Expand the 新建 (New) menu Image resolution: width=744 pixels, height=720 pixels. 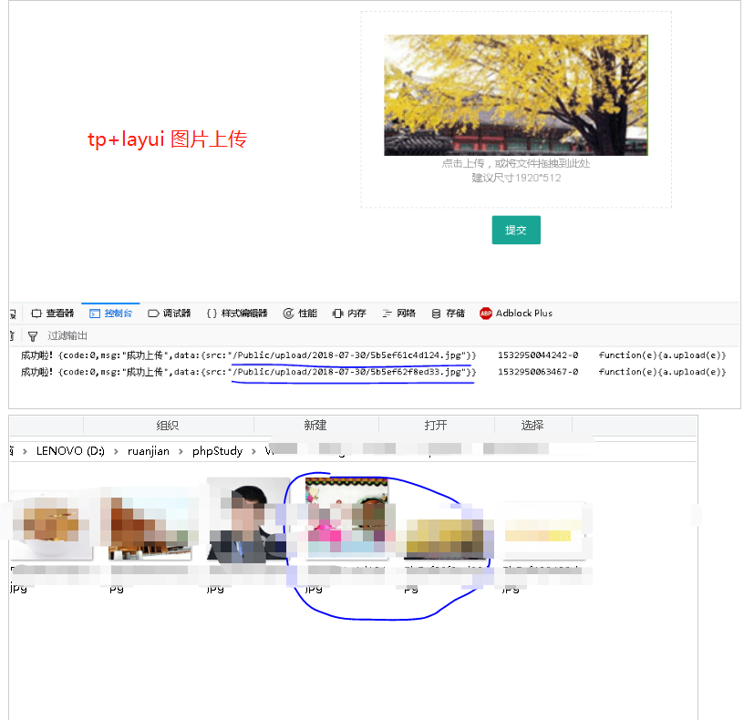click(315, 425)
